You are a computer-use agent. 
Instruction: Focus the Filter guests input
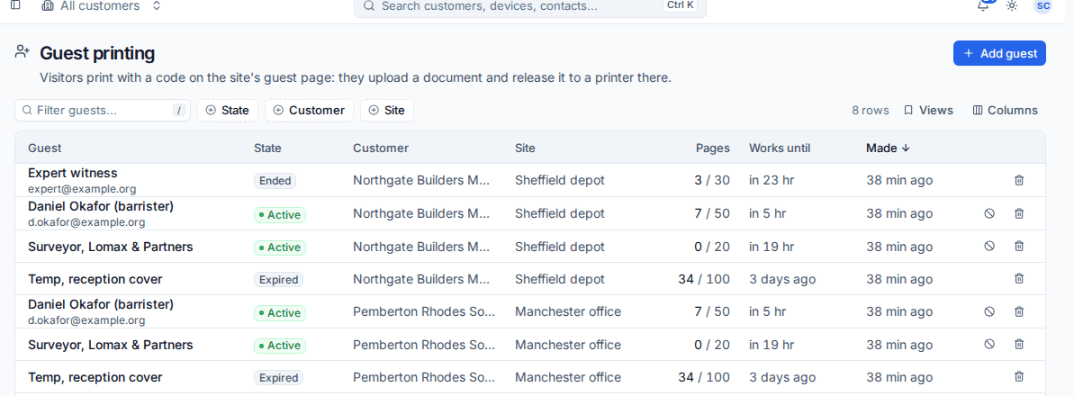click(103, 111)
